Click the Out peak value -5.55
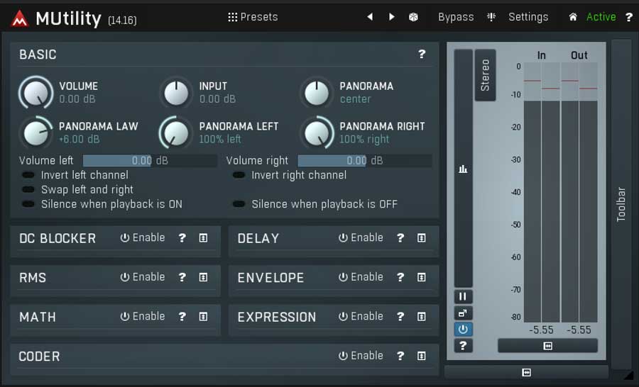The image size is (639, 387). (579, 330)
